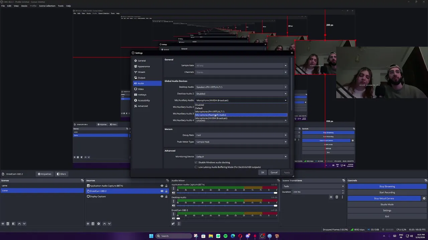Open File Explorer from the taskbar

[211, 236]
